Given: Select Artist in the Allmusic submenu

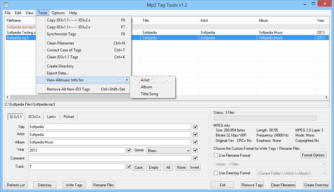Looking at the screenshot, I should pyautogui.click(x=152, y=80).
